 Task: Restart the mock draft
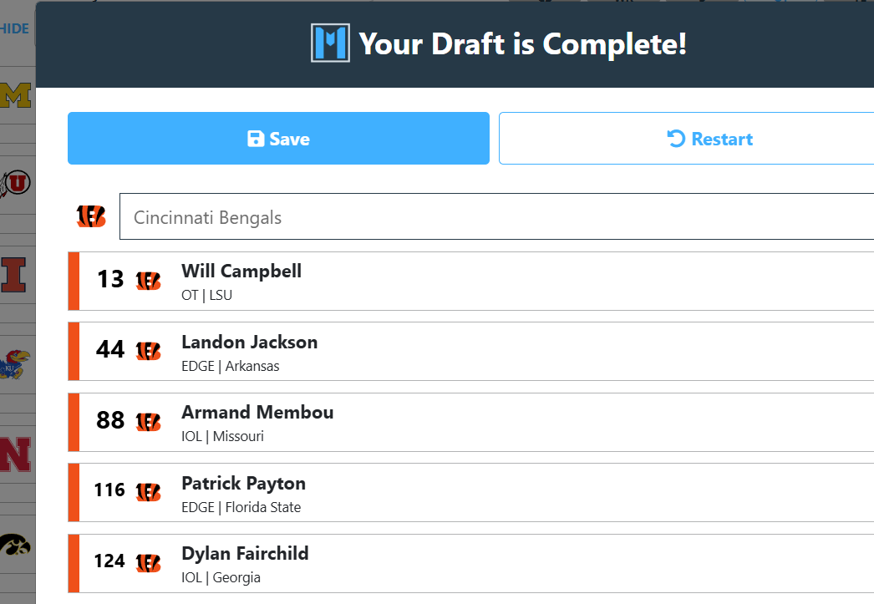pos(686,138)
